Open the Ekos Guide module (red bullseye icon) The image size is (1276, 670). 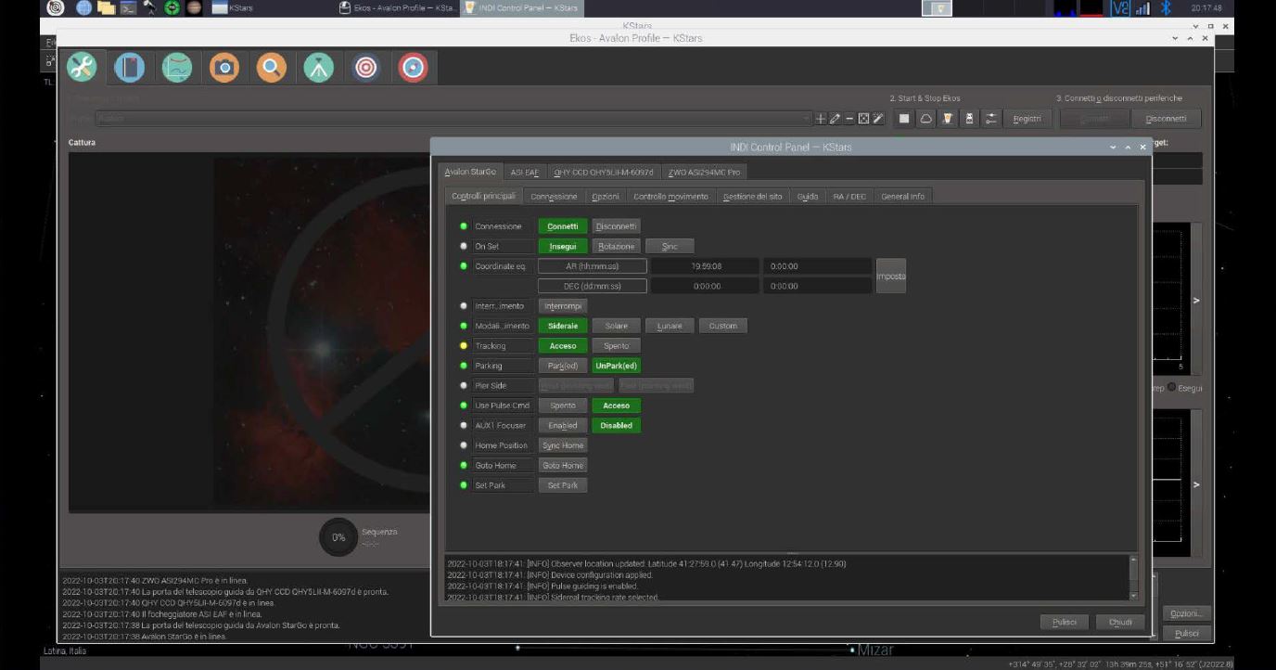[413, 68]
